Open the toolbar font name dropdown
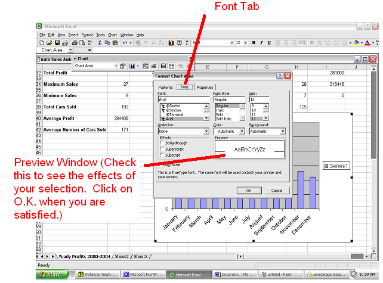This screenshot has width=383, height=283. pos(232,43)
